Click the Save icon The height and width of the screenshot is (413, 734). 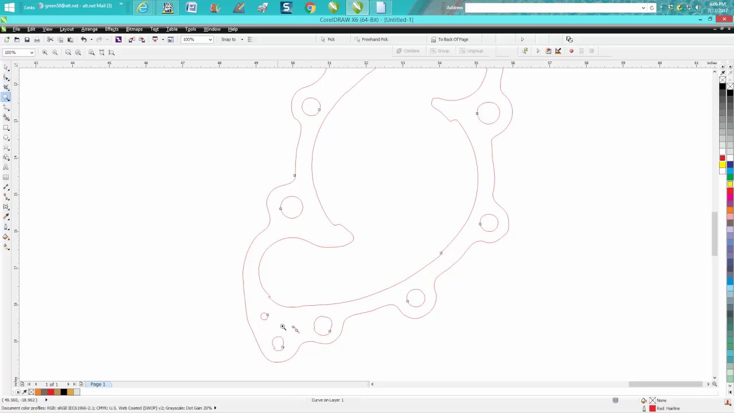tap(27, 40)
